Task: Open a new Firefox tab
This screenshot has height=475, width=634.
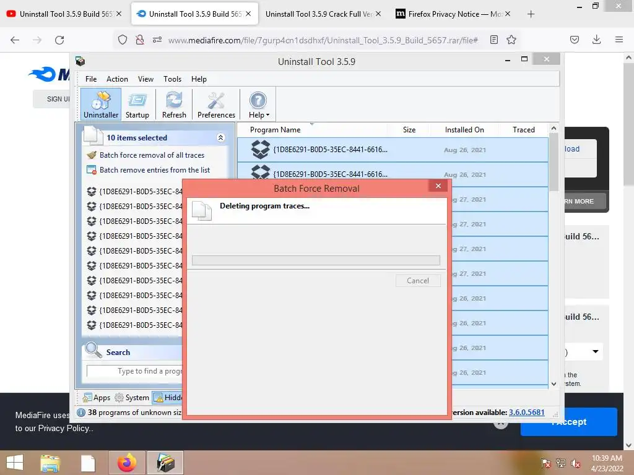Action: [x=531, y=14]
